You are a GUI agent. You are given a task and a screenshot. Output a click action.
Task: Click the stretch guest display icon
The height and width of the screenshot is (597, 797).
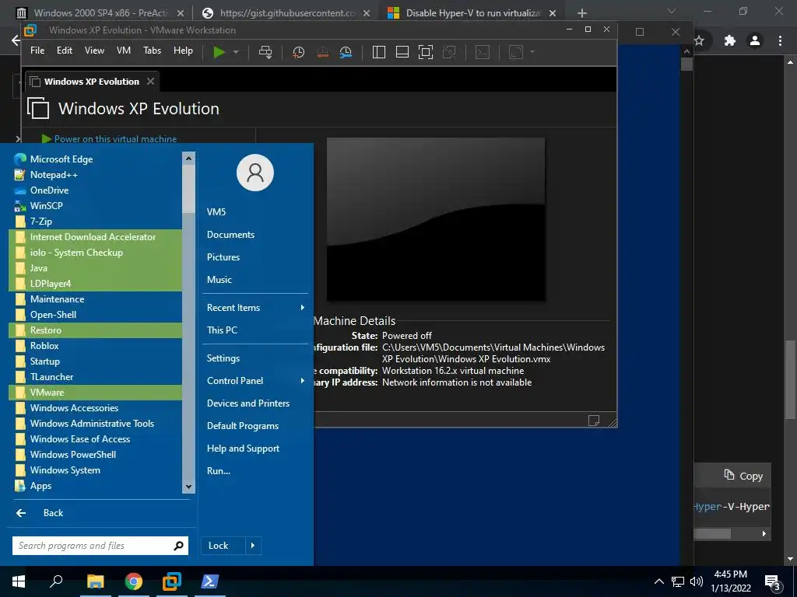pyautogui.click(x=516, y=52)
